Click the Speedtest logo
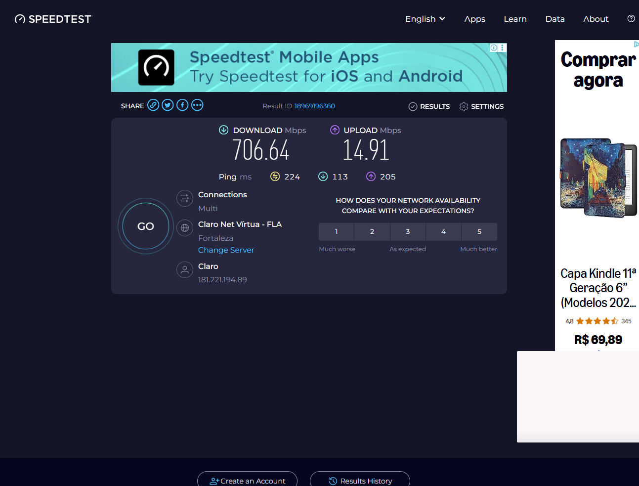Image resolution: width=639 pixels, height=486 pixels. [53, 19]
